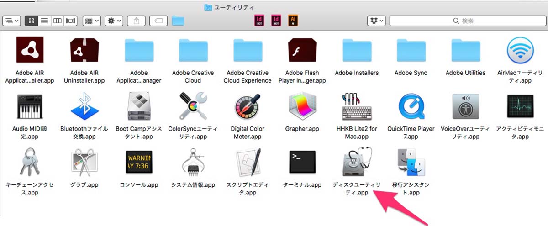Viewport: 548px width, 226px height.
Task: Open the gear action menu
Action: coord(114,21)
